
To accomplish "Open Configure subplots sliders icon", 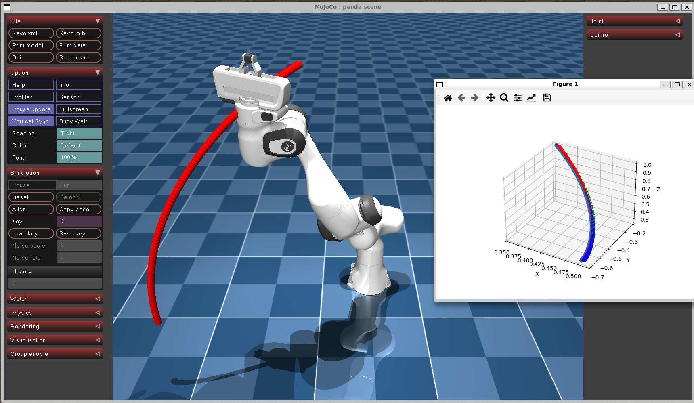I will click(518, 98).
